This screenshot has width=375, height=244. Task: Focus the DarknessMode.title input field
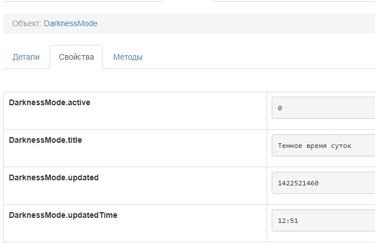pyautogui.click(x=323, y=145)
